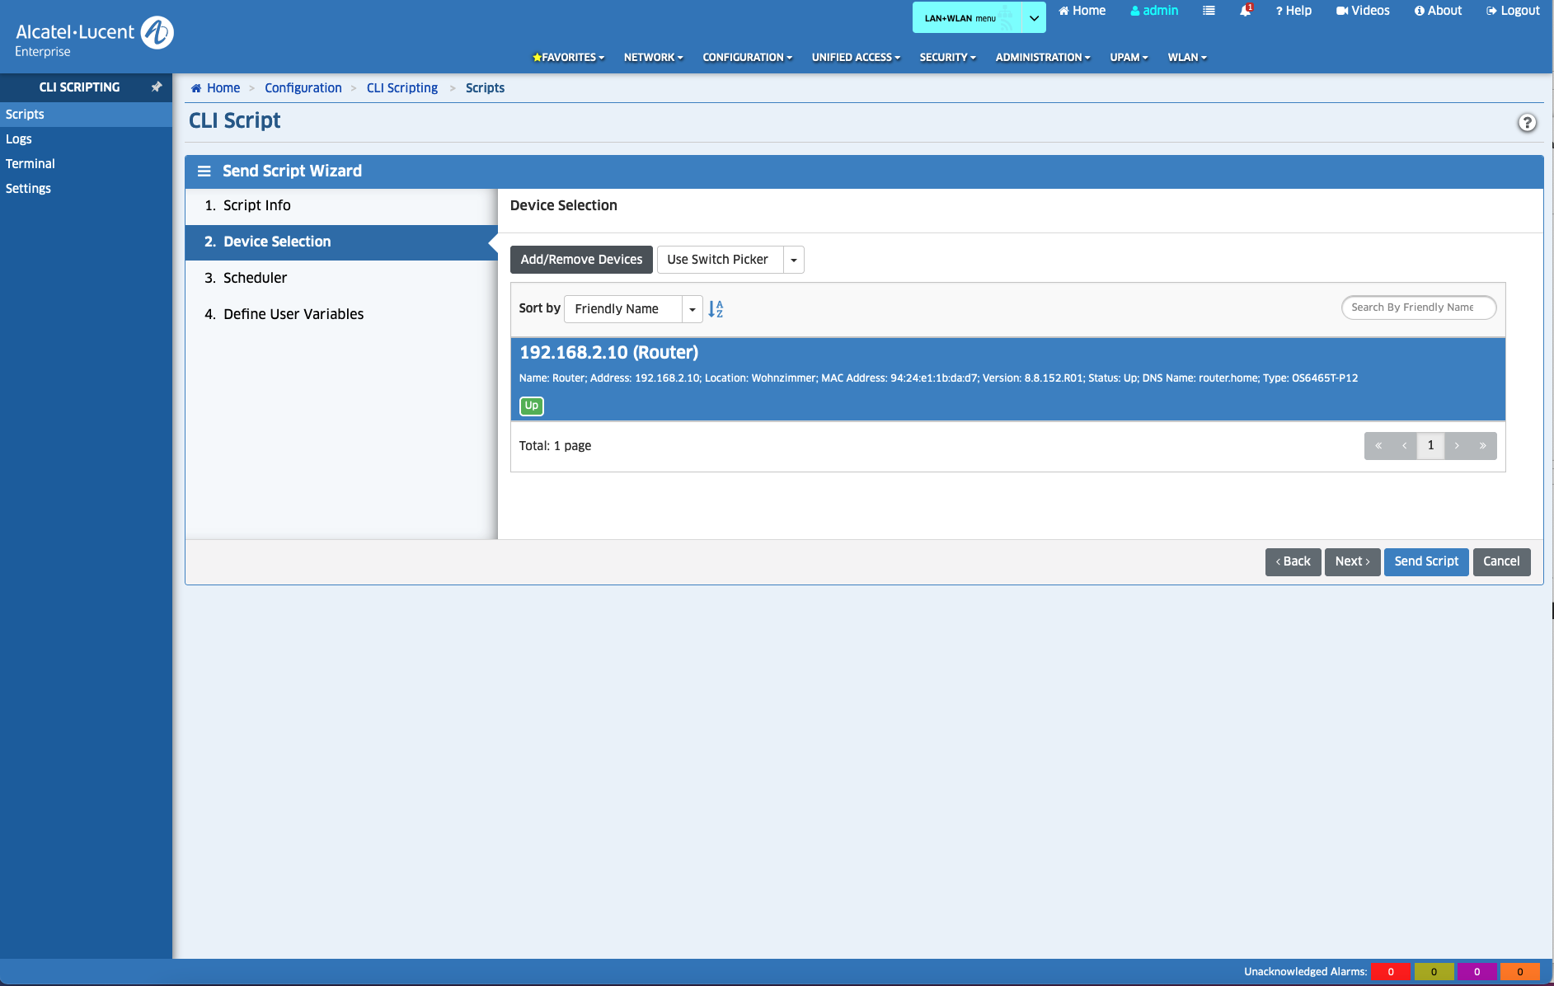Screen dimensions: 1554x986
Task: Click the pin icon in CLI Scripting sidebar
Action: (156, 87)
